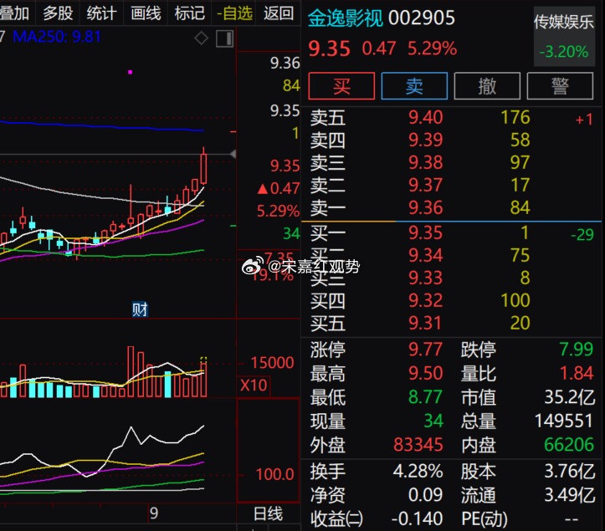Viewport: 605px width, 531px height.
Task: Open the 统计 statistics menu
Action: 101,13
